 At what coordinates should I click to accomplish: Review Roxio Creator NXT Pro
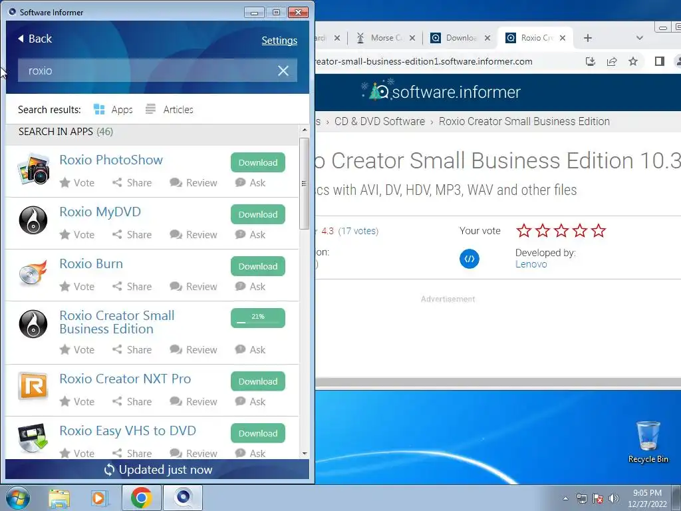click(194, 401)
